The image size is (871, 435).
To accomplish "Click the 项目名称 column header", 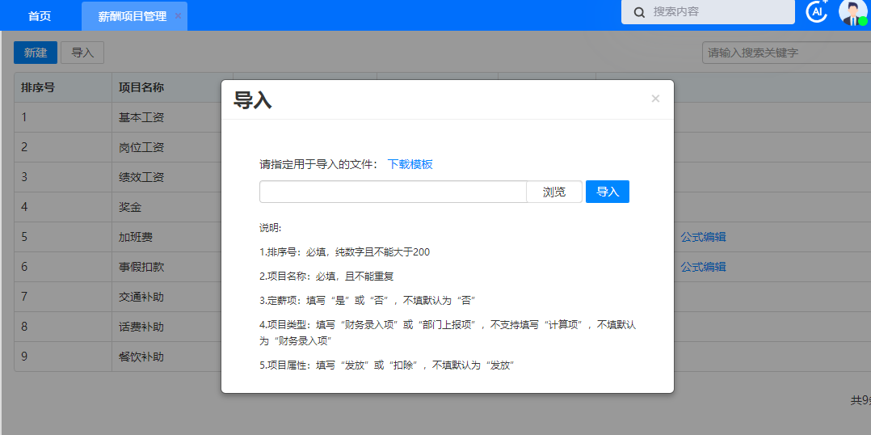I will [141, 87].
